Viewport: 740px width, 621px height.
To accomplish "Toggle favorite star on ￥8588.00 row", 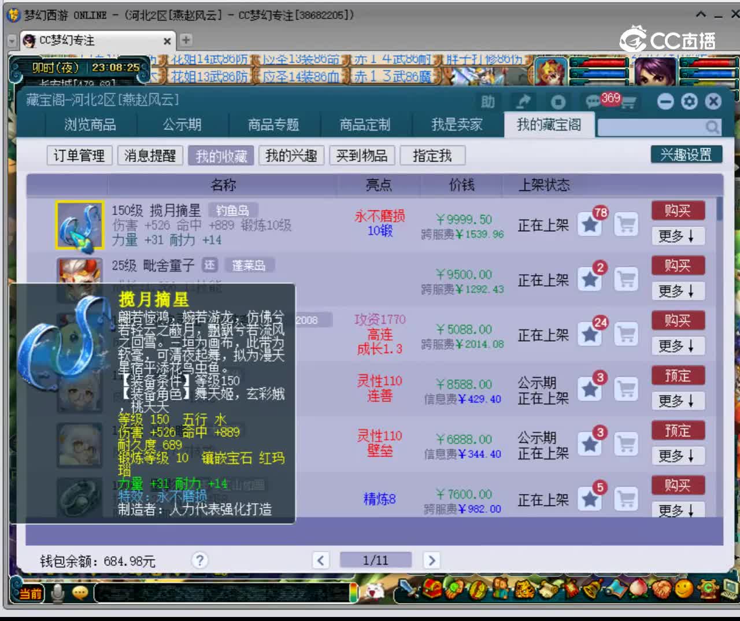I will click(590, 389).
